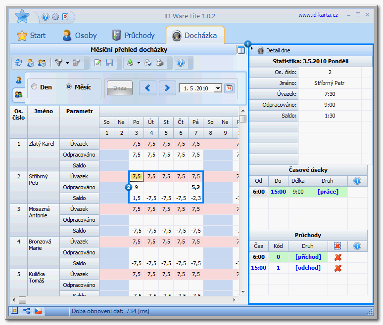The height and width of the screenshot is (325, 383).
Task: Clear filter with the crossed funnel icon
Action: click(76, 63)
